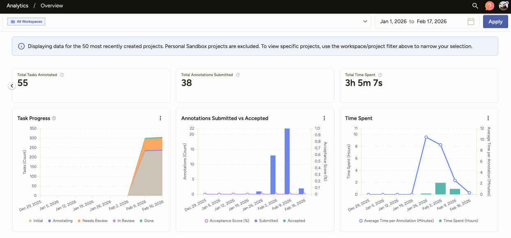This screenshot has width=511, height=238.
Task: Open the Time Spent chart options menu
Action: (488, 118)
